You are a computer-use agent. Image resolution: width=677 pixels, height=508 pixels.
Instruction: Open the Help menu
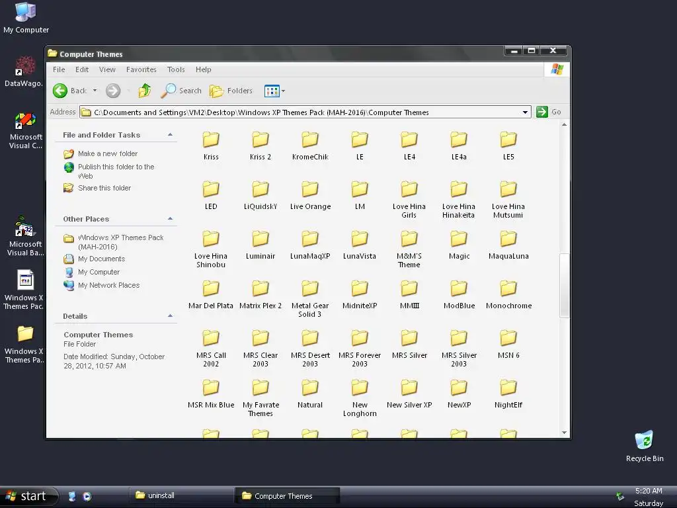pyautogui.click(x=204, y=69)
